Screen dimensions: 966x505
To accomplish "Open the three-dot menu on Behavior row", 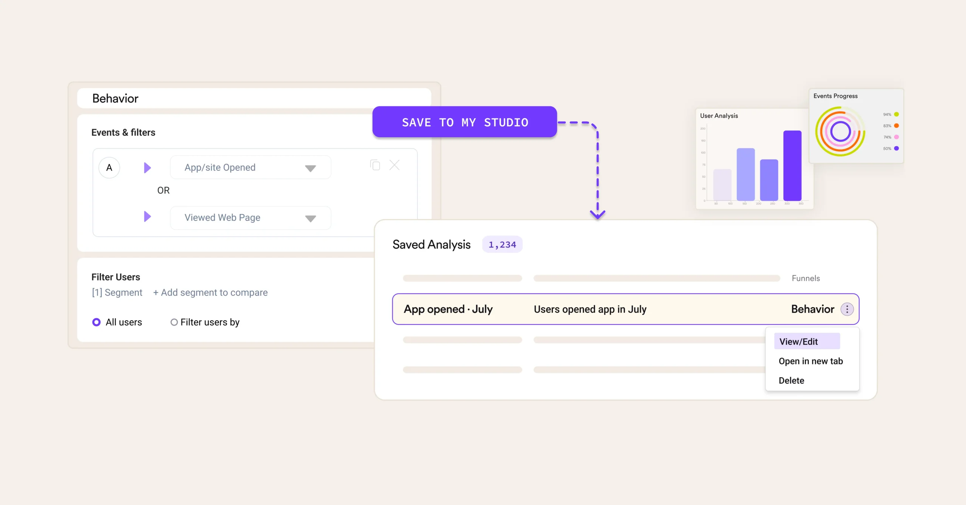I will coord(847,309).
